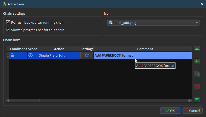Screen dimensions: 206x117
Task: Copy the selected chain link
Action: pos(196,74)
